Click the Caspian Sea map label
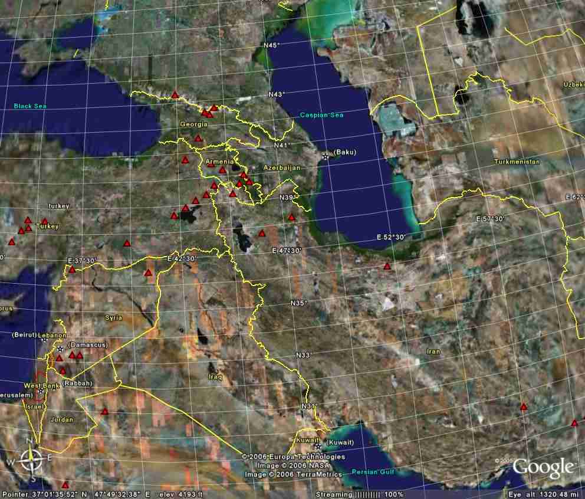The height and width of the screenshot is (499, 585). [321, 115]
